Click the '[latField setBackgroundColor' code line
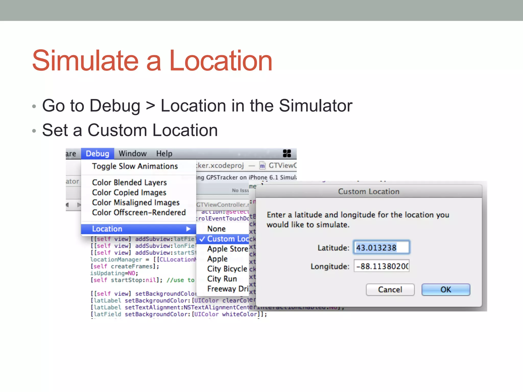Screen dimensions: 523x392 [179, 314]
